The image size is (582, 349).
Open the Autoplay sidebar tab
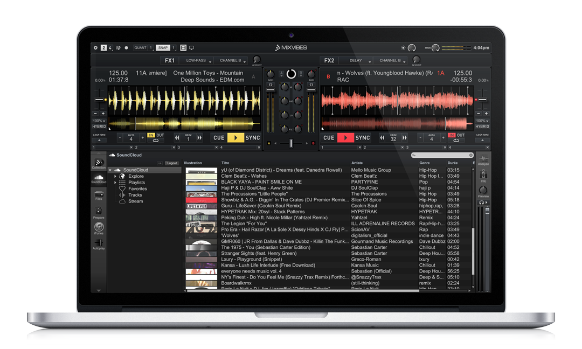point(99,244)
